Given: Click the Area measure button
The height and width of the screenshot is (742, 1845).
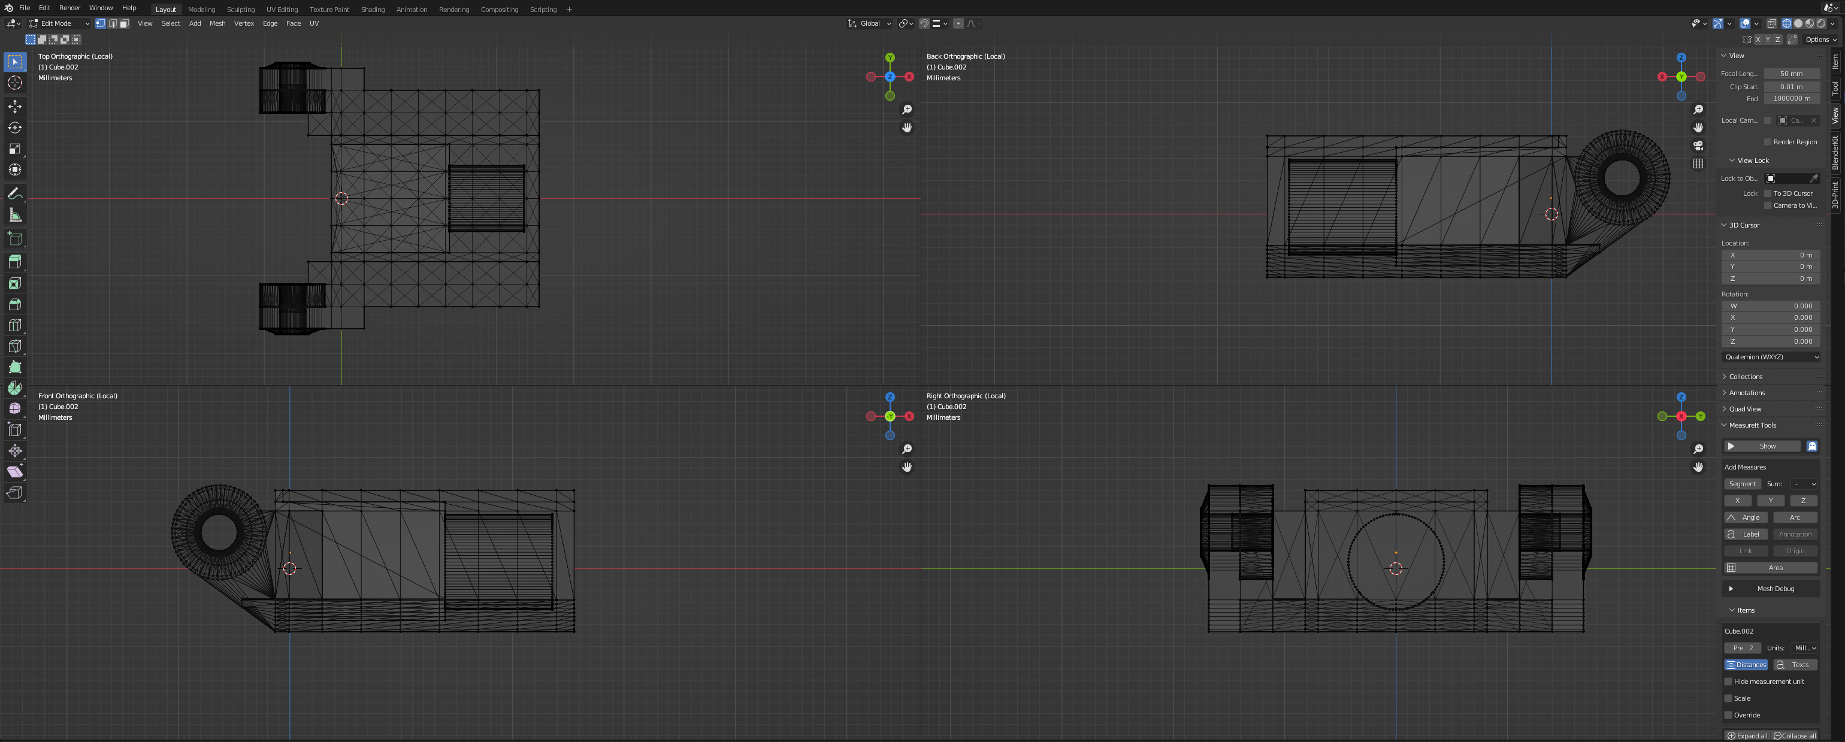Looking at the screenshot, I should coord(1771,568).
